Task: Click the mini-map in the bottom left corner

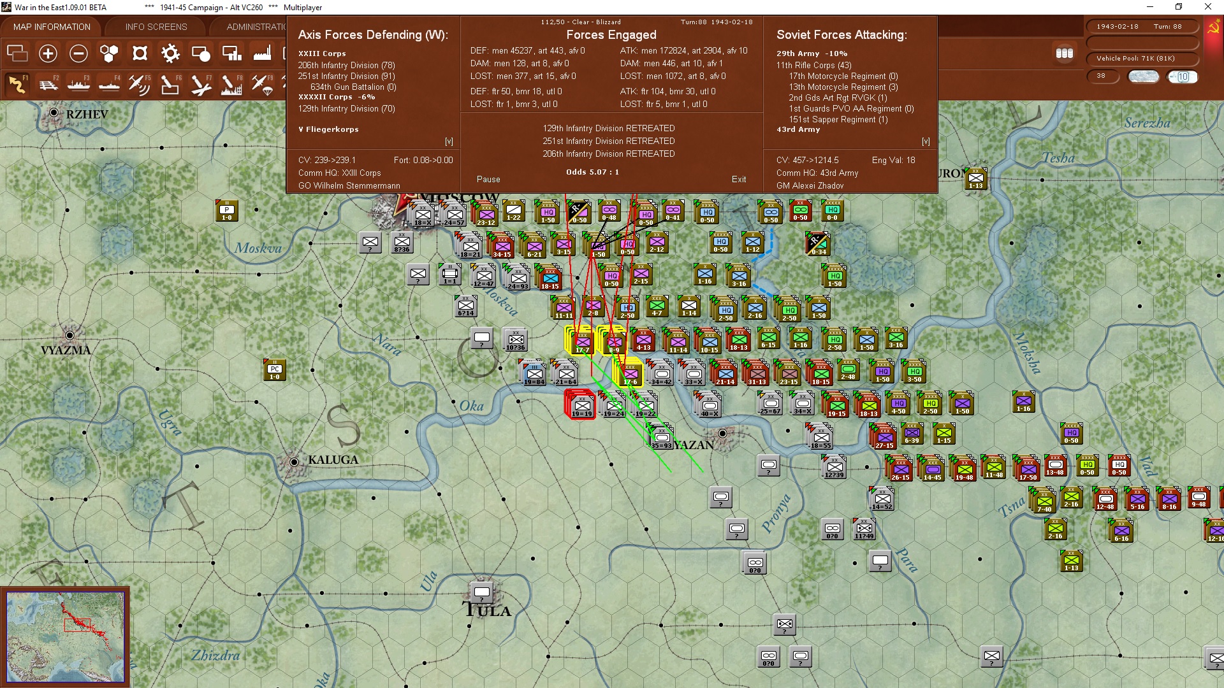Action: (67, 635)
